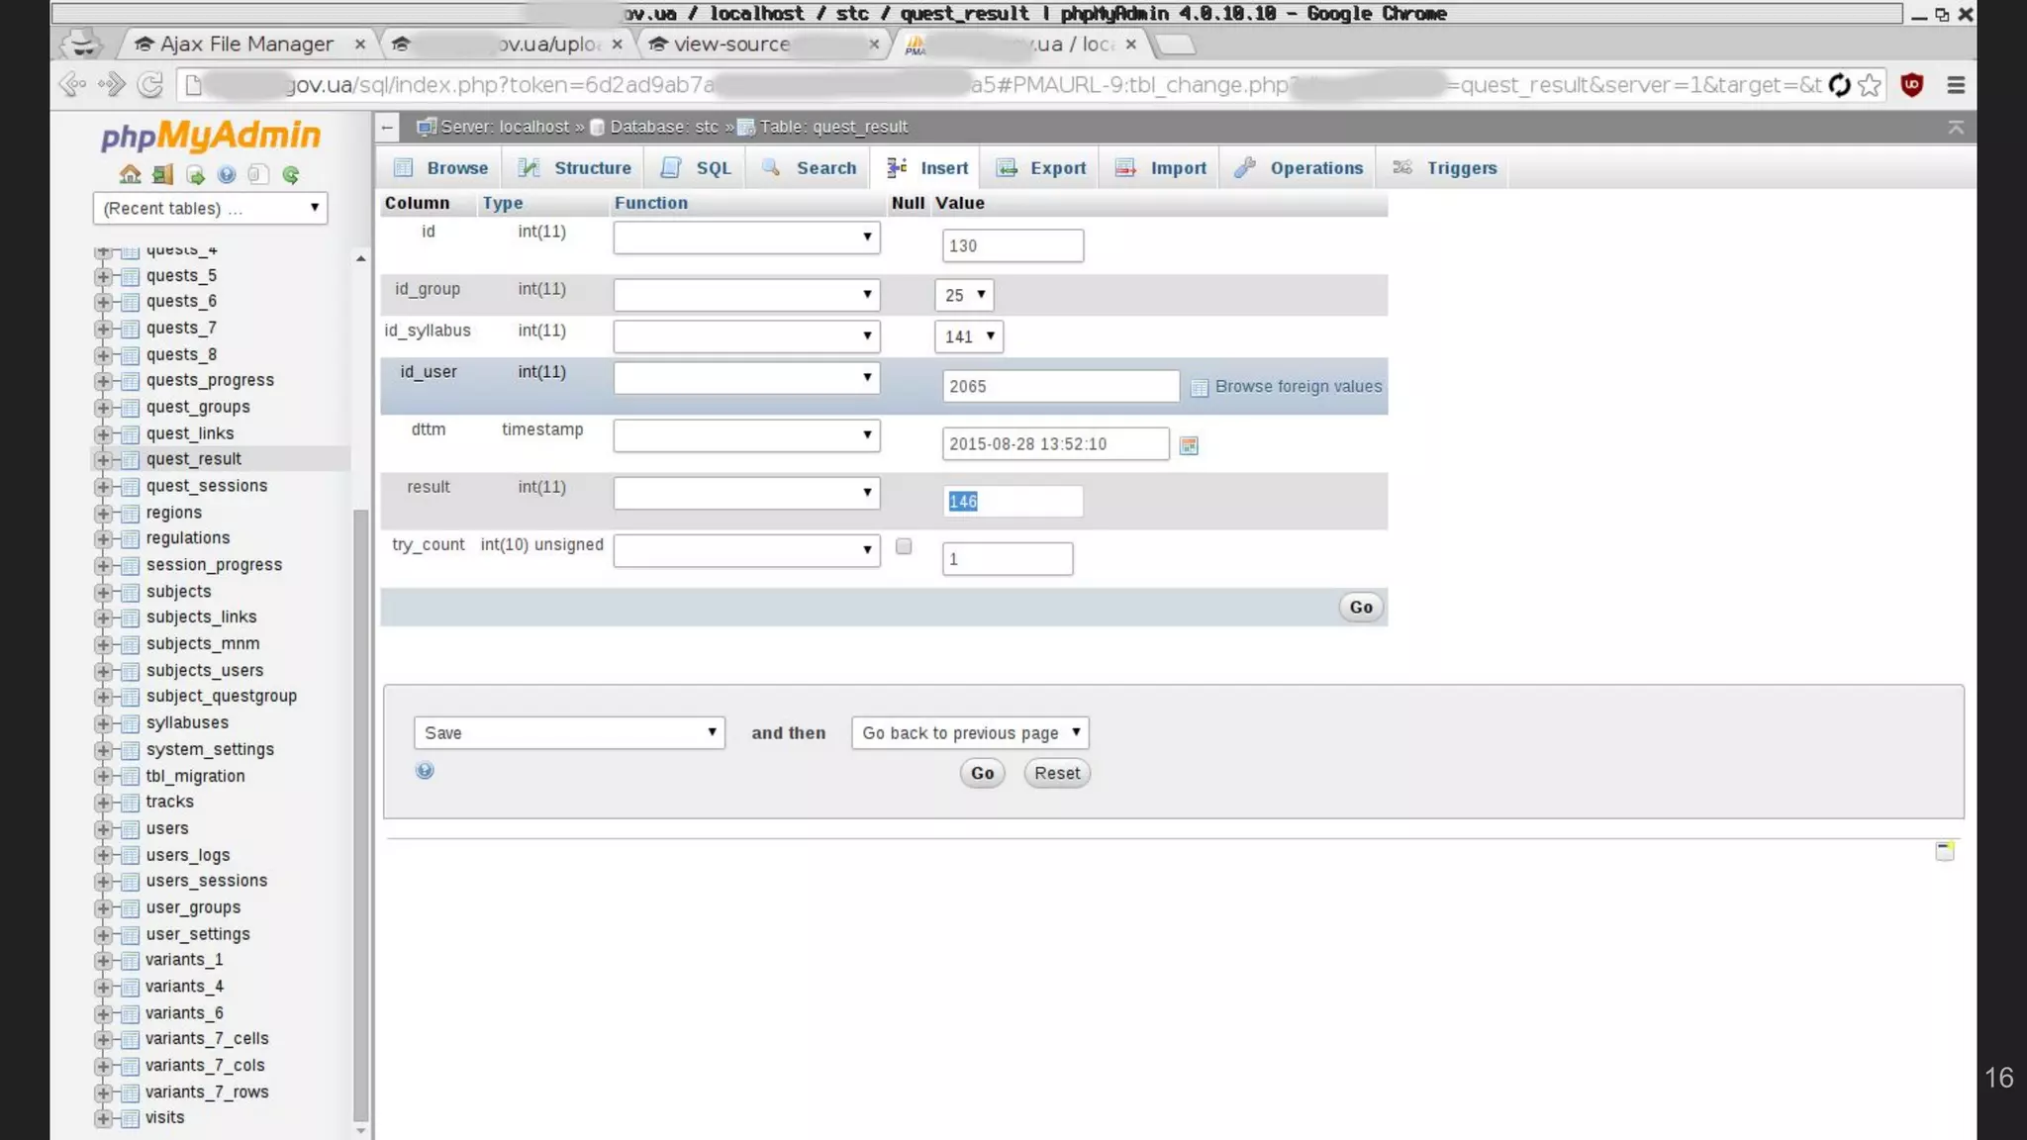
Task: Open the Go back to previous page dropdown
Action: (969, 732)
